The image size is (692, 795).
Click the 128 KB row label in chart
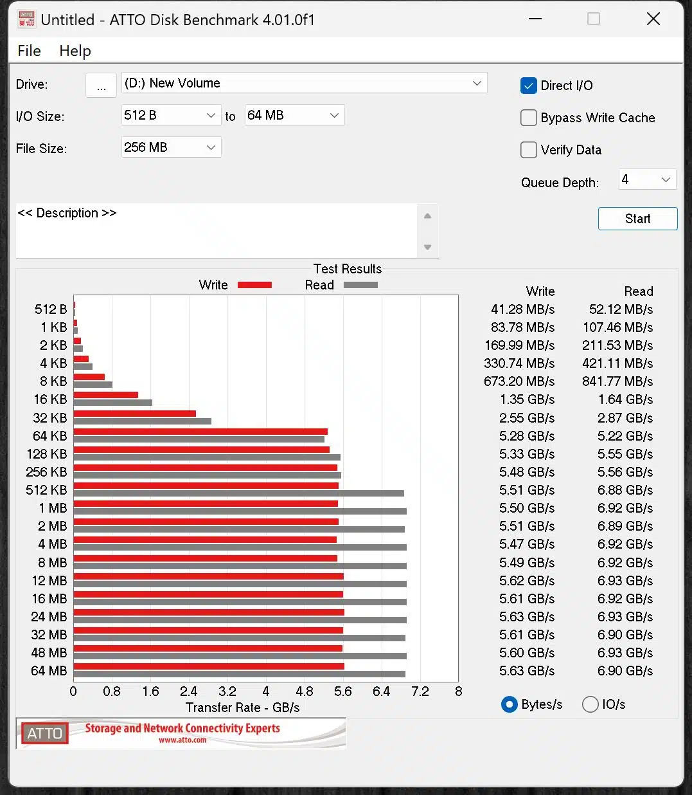coord(47,454)
